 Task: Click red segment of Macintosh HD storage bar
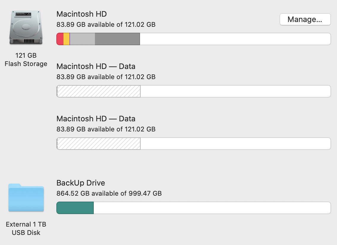pos(60,39)
